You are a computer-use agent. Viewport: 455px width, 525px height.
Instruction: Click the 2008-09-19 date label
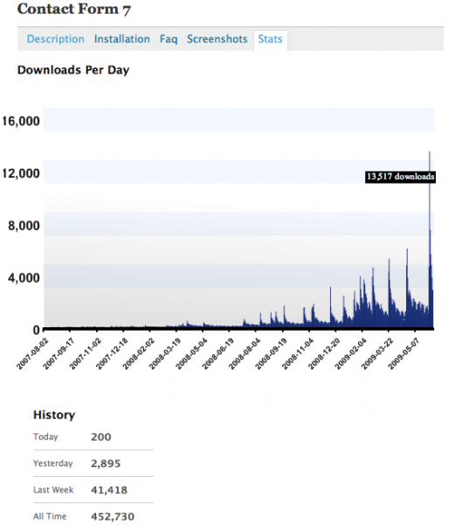pyautogui.click(x=272, y=353)
